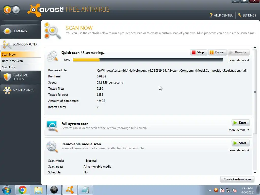This screenshot has width=260, height=195.
Task: Click tested folders value 6835
Action: click(100, 95)
